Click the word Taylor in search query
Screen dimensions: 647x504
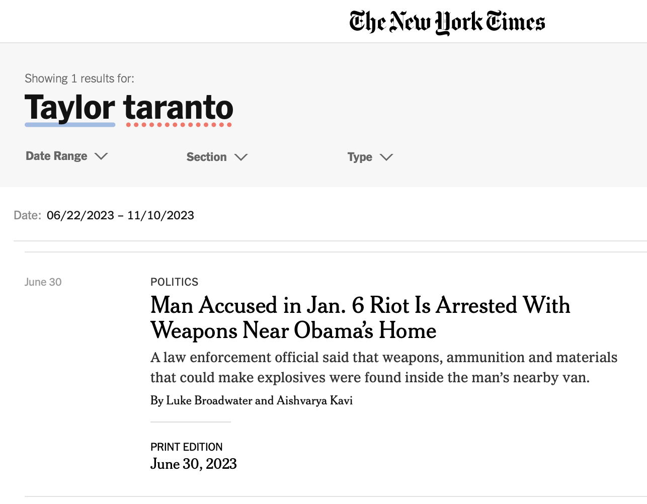coord(70,108)
